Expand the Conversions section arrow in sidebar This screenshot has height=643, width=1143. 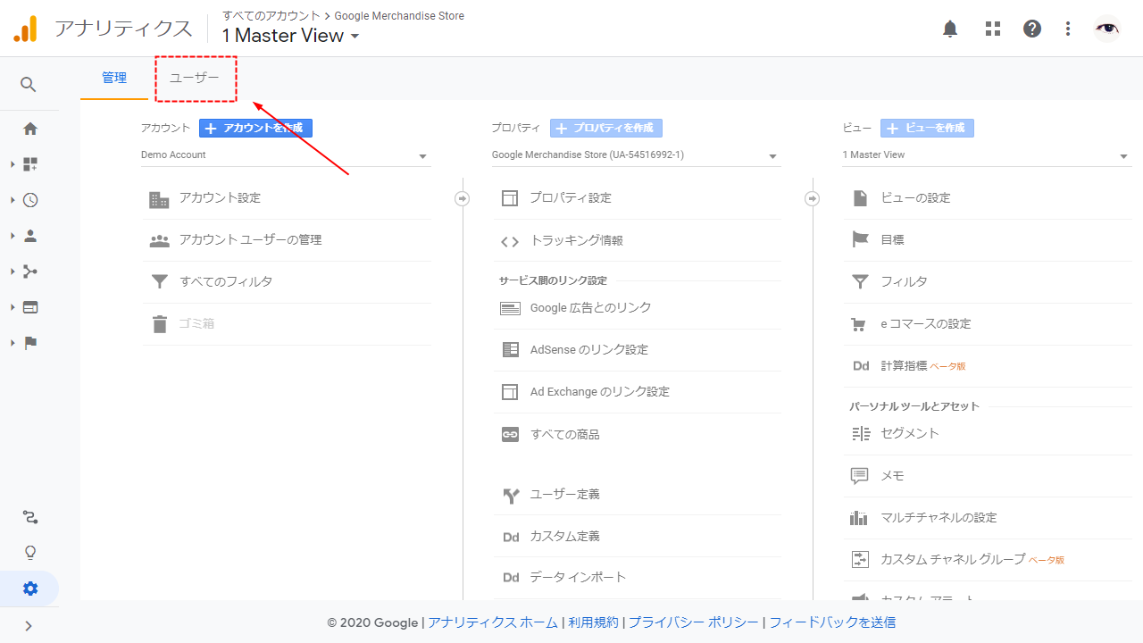pos(13,343)
